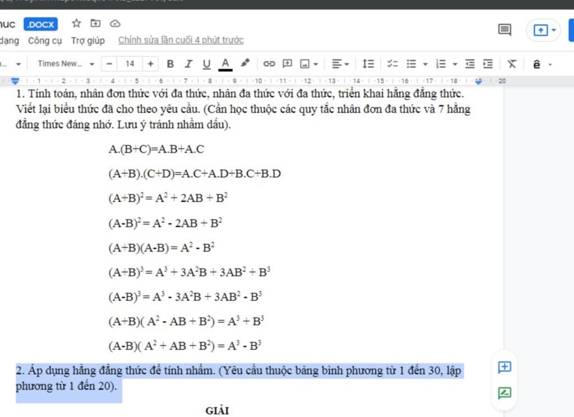Click the add comment button in margin
The width and height of the screenshot is (574, 417).
coord(504,367)
